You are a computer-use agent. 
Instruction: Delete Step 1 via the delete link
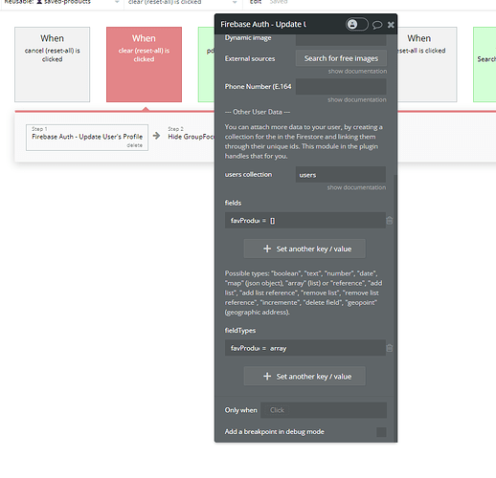[134, 145]
